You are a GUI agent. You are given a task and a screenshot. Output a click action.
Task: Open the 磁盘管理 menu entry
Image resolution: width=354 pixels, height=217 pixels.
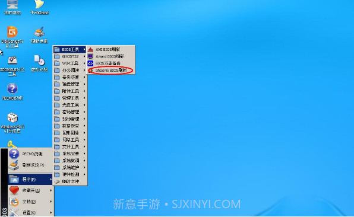(70, 84)
